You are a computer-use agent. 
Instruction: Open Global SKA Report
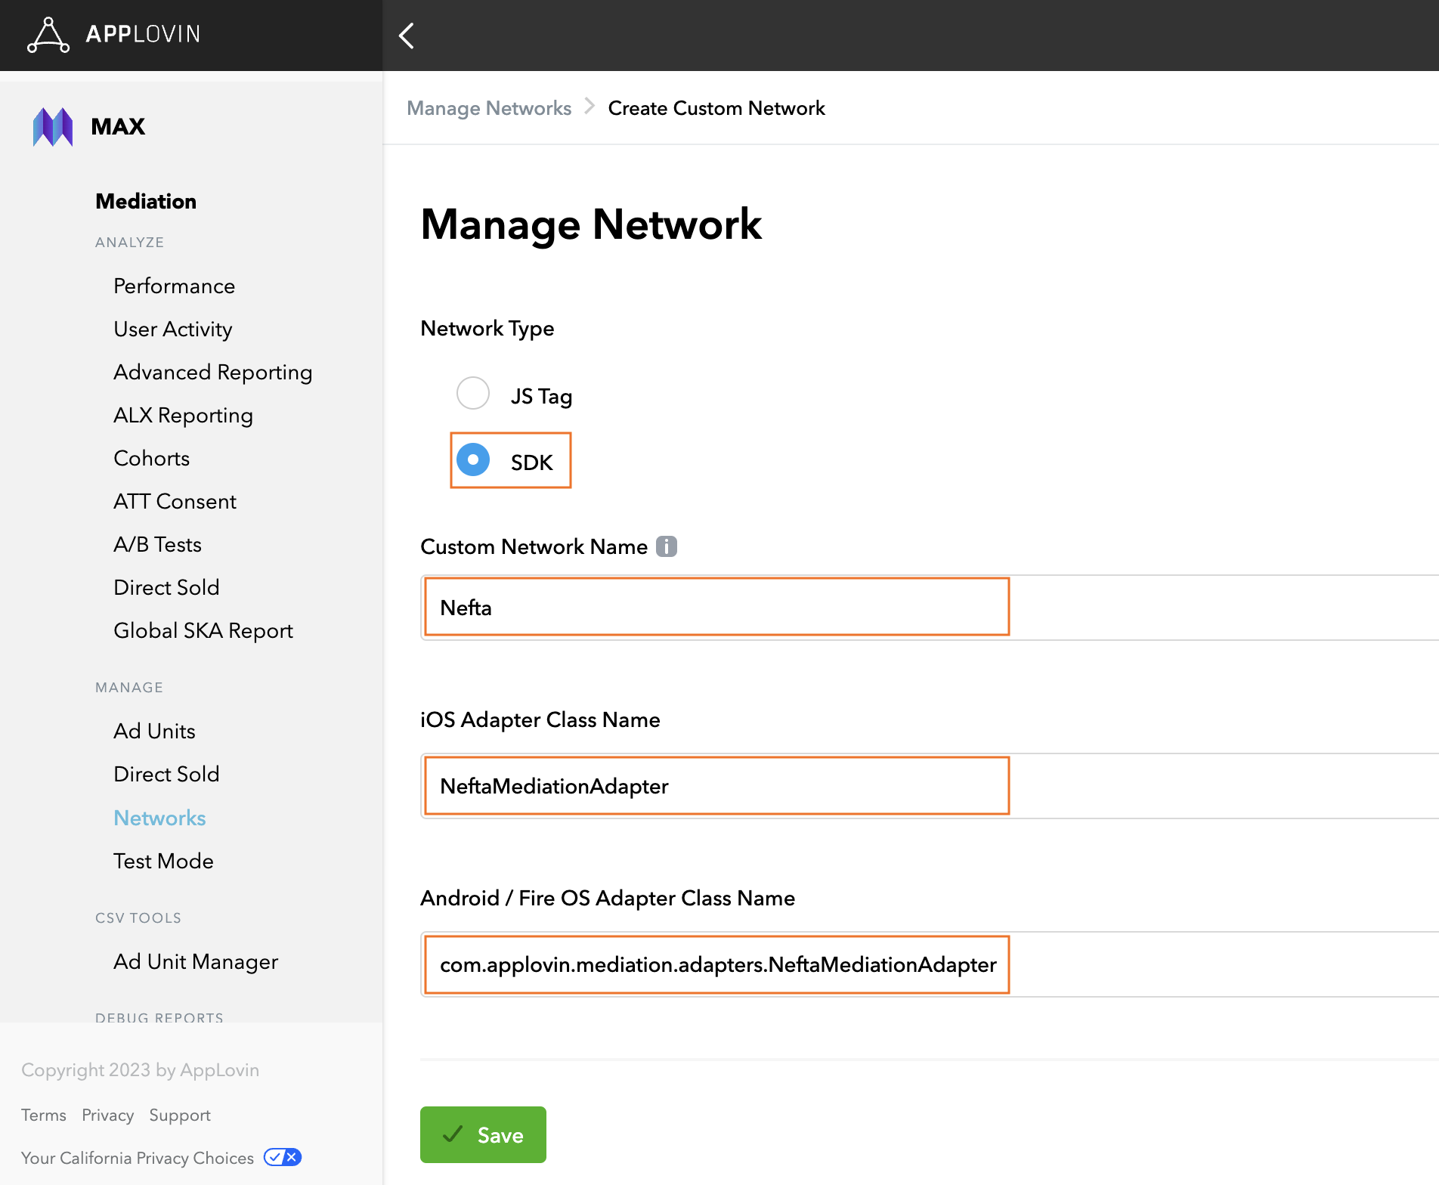pyautogui.click(x=203, y=630)
